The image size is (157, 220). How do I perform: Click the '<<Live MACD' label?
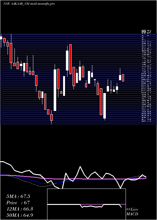pyautogui.click(x=132, y=212)
